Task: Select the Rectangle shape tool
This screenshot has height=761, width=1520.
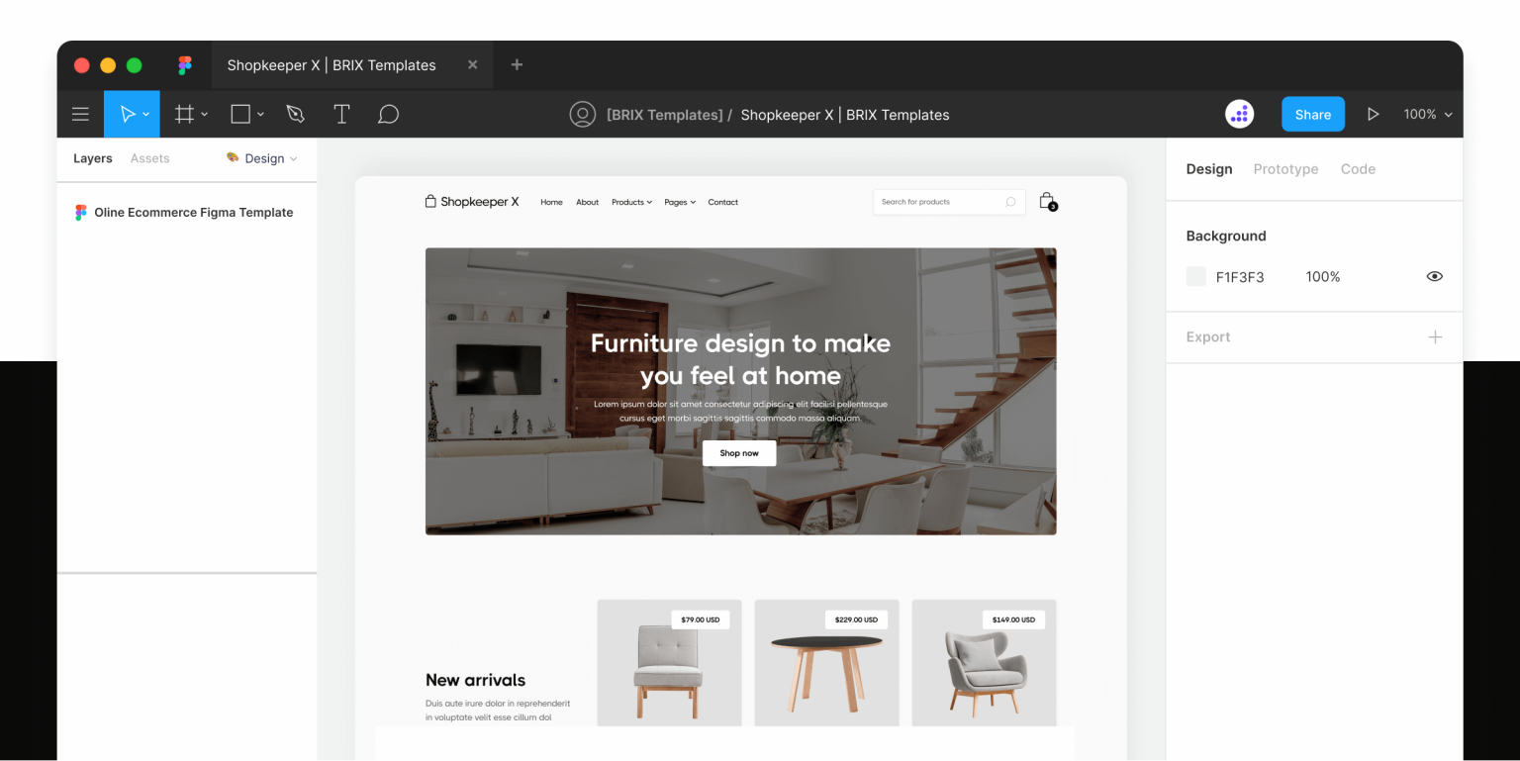Action: click(239, 114)
